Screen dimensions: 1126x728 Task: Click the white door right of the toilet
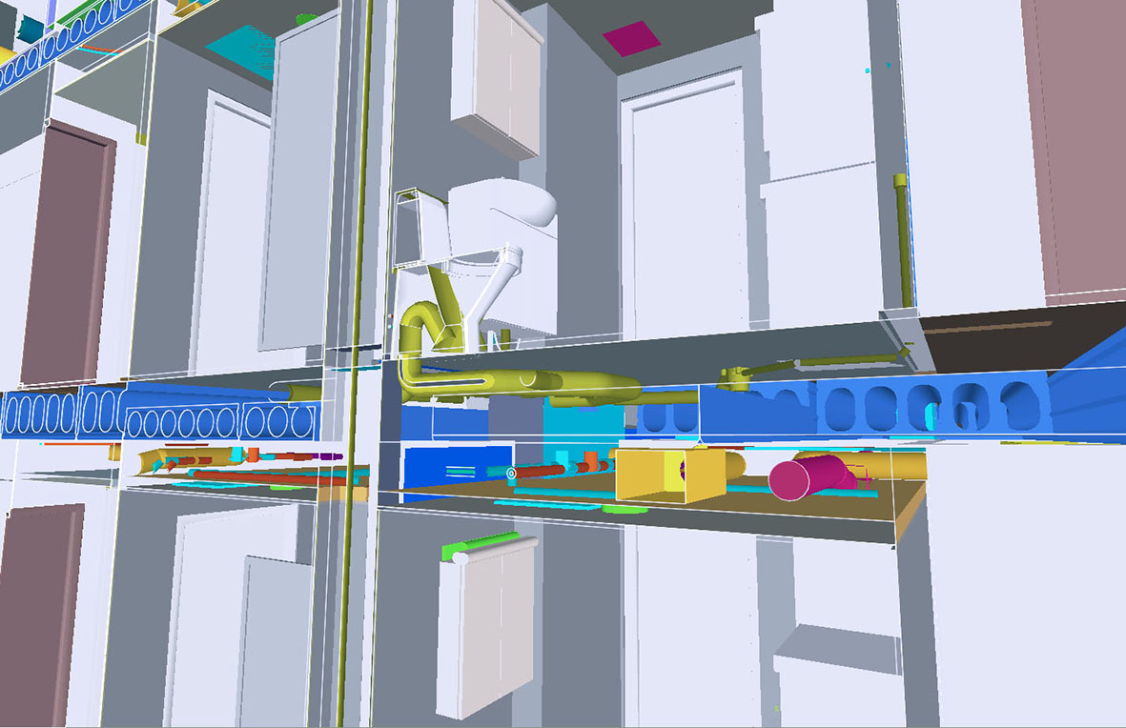coord(682,210)
